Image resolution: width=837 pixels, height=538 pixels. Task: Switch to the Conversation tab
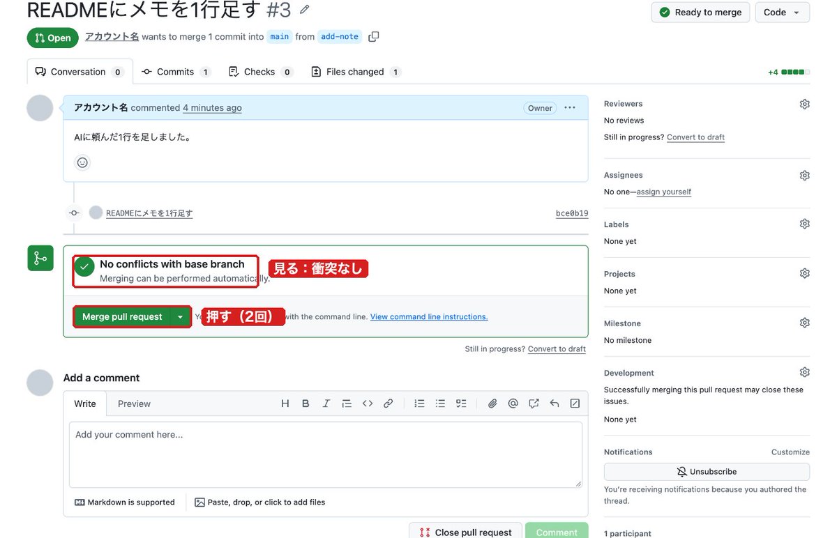(x=80, y=72)
